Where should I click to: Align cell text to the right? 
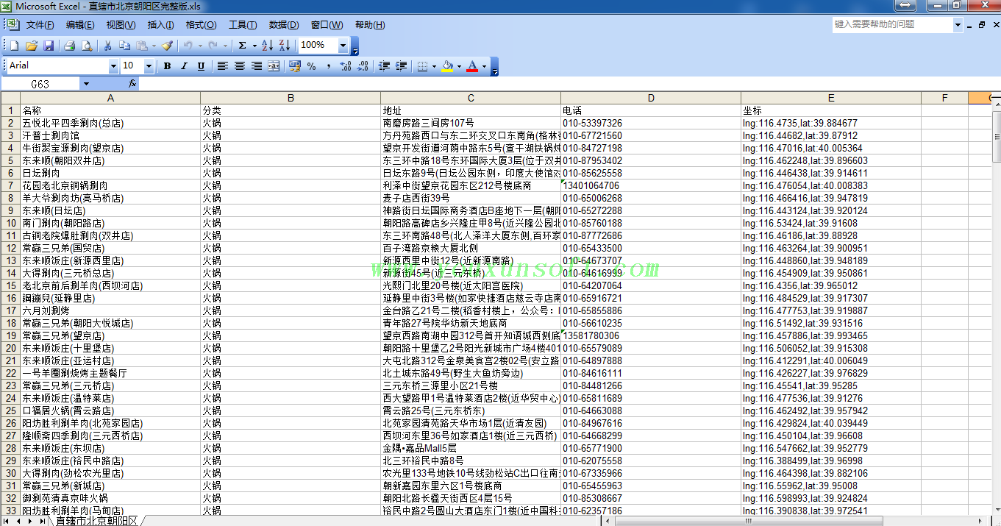(x=257, y=66)
